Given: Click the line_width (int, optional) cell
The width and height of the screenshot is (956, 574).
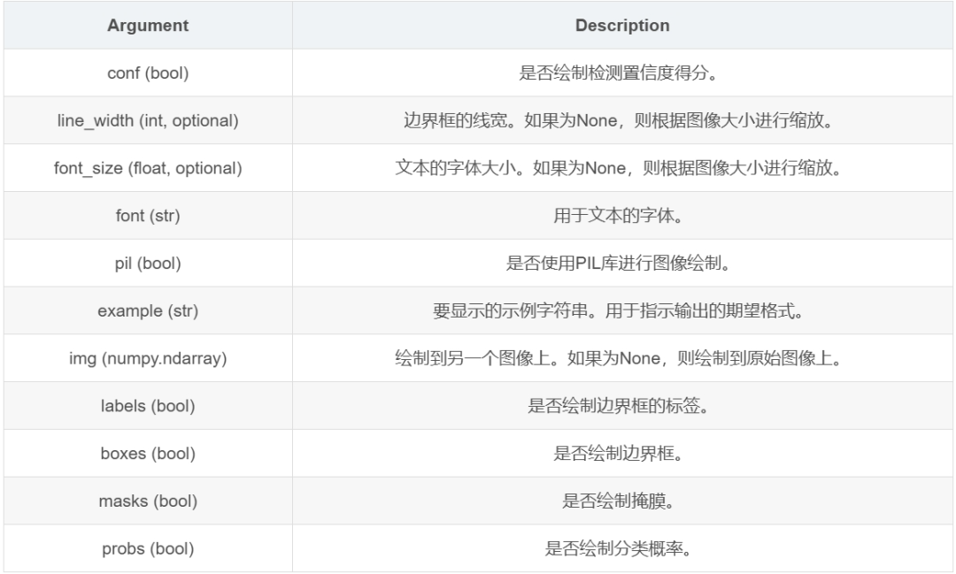Looking at the screenshot, I should 148,121.
